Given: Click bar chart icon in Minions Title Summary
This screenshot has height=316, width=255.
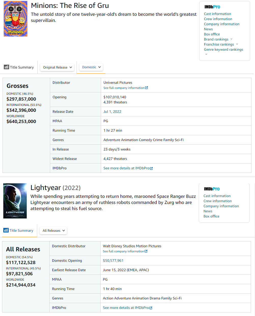Looking at the screenshot, I should [6, 67].
